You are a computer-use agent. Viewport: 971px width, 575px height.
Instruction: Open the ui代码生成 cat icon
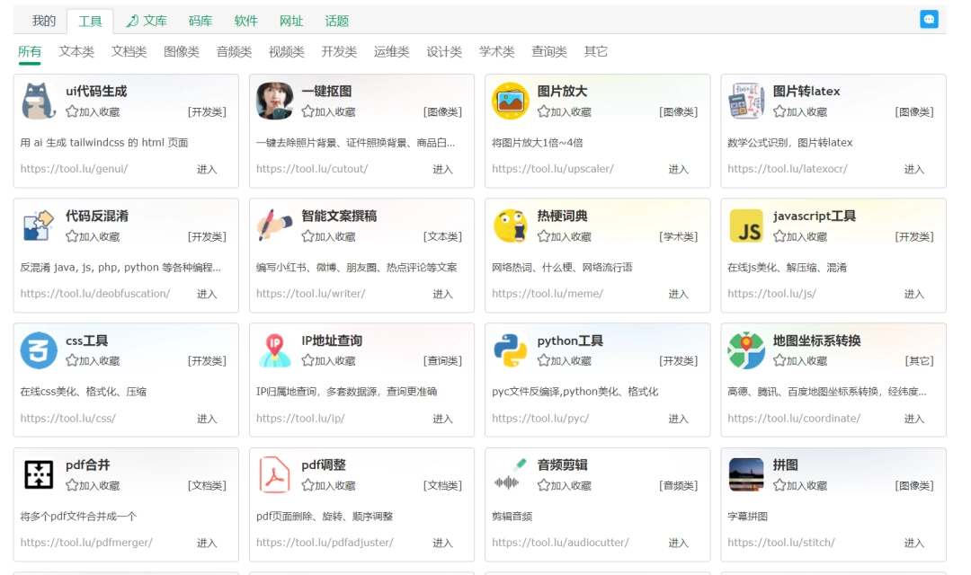[39, 101]
